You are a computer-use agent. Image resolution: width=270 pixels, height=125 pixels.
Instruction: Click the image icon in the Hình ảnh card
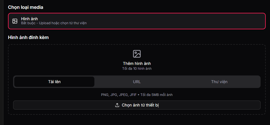tap(15, 21)
